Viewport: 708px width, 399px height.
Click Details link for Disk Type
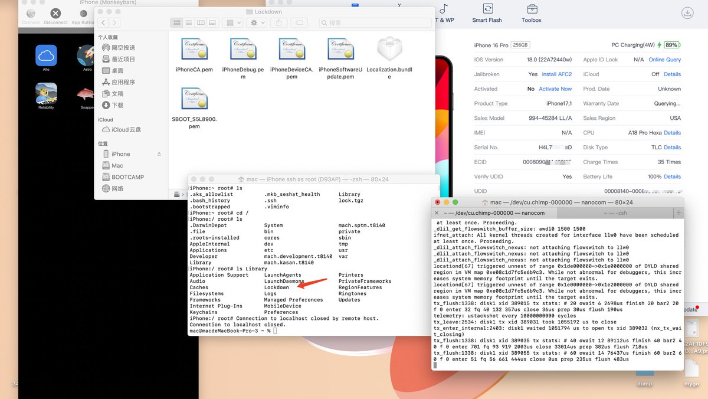(672, 148)
